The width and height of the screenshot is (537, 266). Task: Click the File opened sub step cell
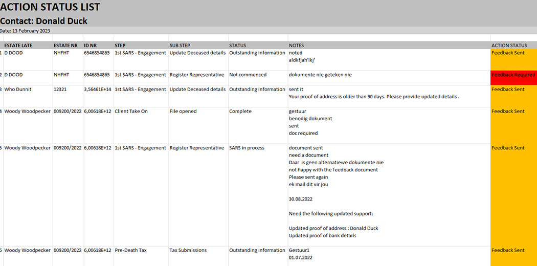[183, 112]
